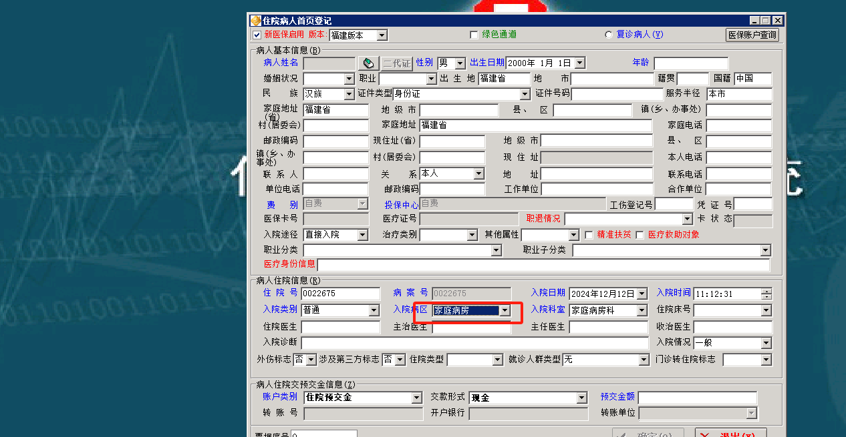Open the 治疗类别 dropdown
This screenshot has width=846, height=437.
[471, 235]
